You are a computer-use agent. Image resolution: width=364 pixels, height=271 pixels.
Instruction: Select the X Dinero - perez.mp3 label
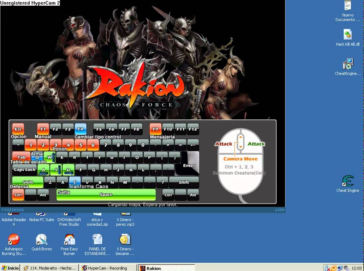point(125,222)
